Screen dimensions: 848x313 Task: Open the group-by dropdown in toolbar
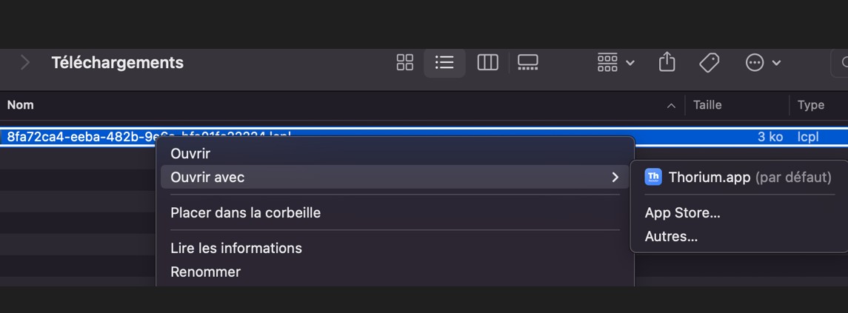tap(615, 63)
